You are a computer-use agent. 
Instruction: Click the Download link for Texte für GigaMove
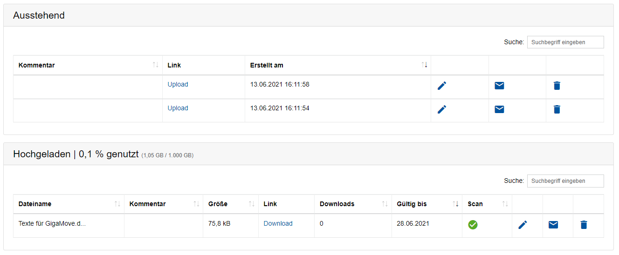click(278, 224)
